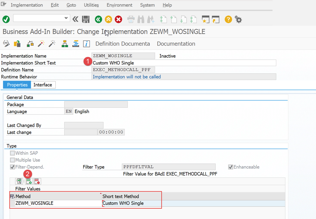
Task: Open Customize Local Layout gear icon
Action: (x=238, y=20)
